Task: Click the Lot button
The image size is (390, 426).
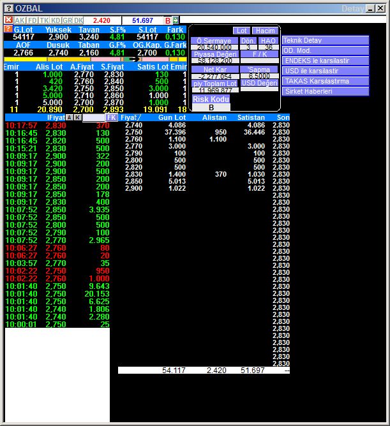Action: click(241, 31)
